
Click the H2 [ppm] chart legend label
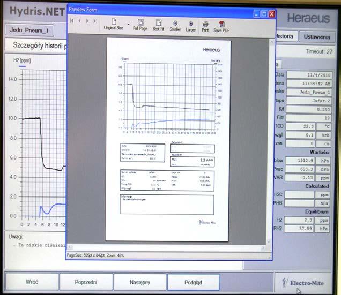22,60
